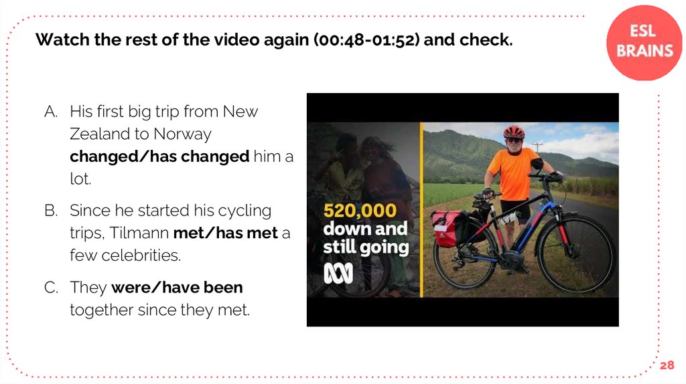Image resolution: width=686 pixels, height=384 pixels.
Task: Click the ABC logo in the video
Action: point(339,274)
